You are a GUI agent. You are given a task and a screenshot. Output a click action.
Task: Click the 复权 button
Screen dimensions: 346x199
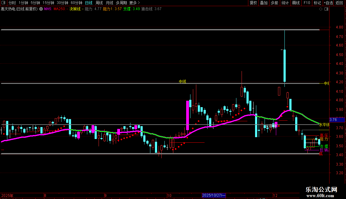coord(253,3)
